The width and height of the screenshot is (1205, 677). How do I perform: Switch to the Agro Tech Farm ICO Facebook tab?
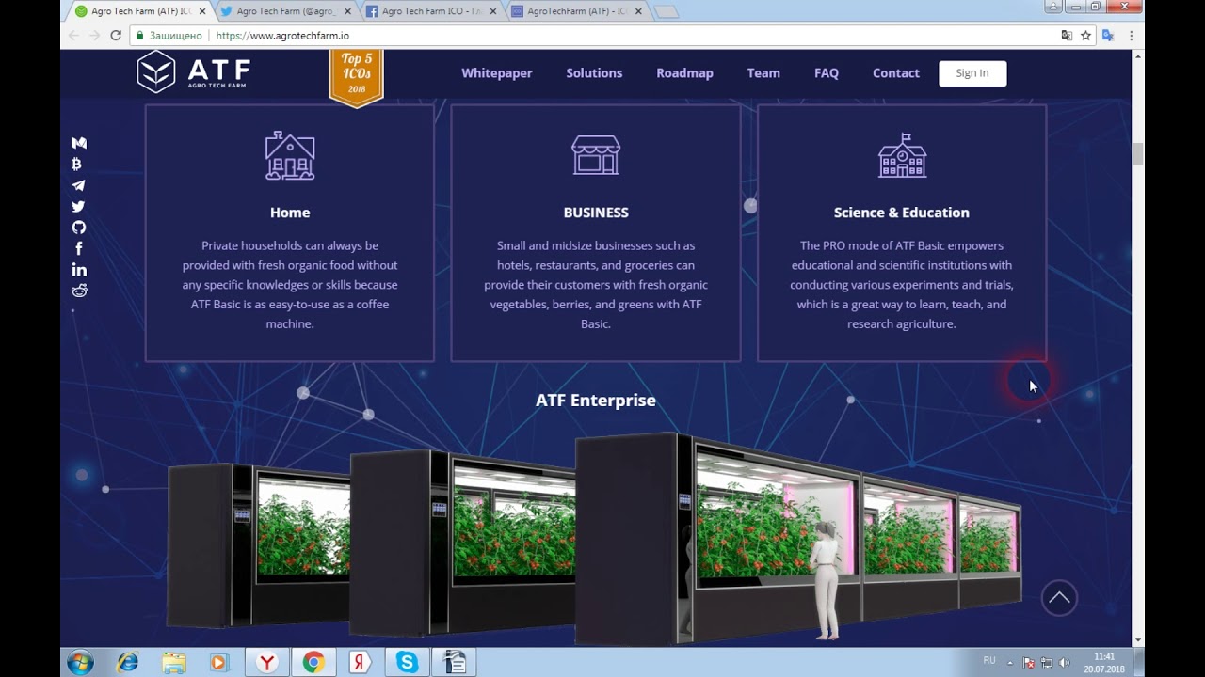(x=429, y=11)
